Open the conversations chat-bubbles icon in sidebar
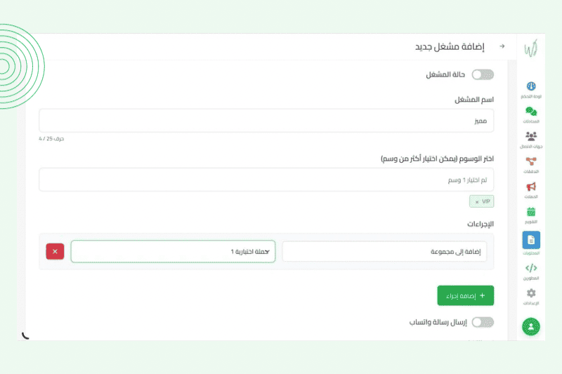 [531, 112]
